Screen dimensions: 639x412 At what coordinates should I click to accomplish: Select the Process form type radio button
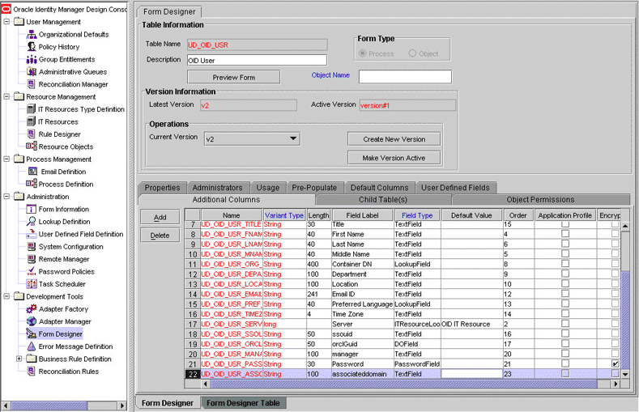pyautogui.click(x=362, y=53)
